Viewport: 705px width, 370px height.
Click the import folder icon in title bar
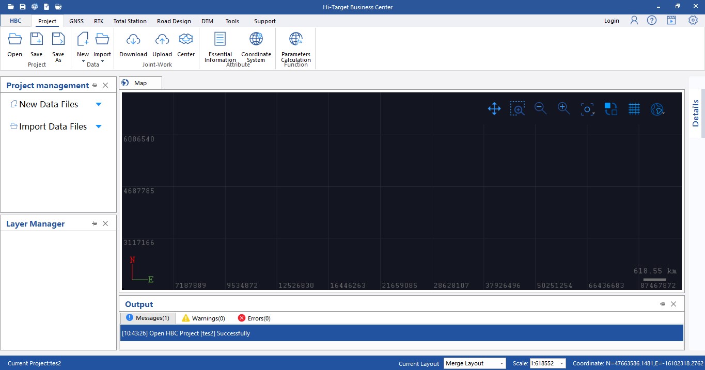tap(58, 7)
